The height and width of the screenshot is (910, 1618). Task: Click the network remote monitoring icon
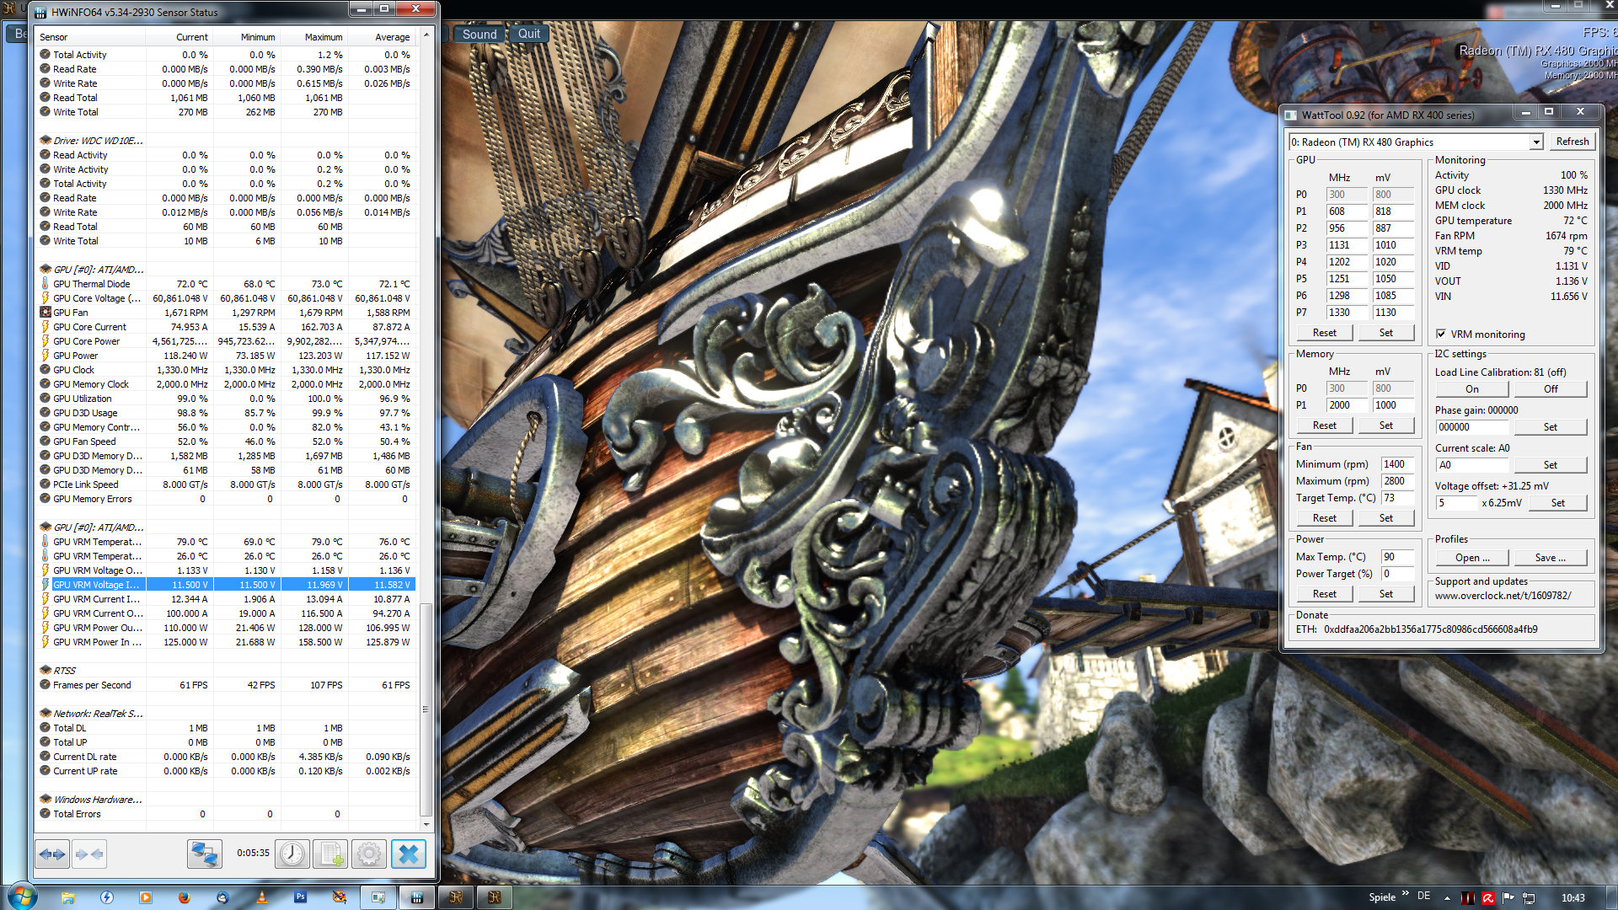pos(204,854)
